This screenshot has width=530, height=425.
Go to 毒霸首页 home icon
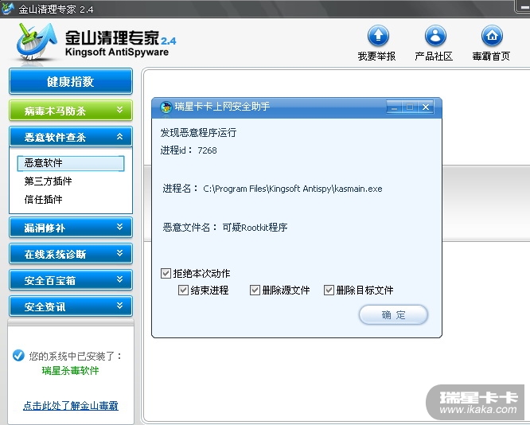tap(492, 36)
